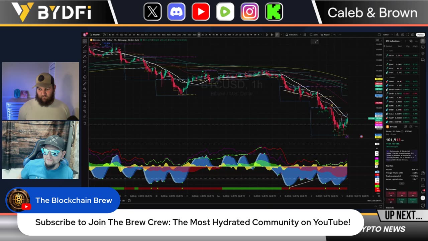Open the alerts clock sidebar icon
Image resolution: width=428 pixels, height=241 pixels.
point(423,47)
